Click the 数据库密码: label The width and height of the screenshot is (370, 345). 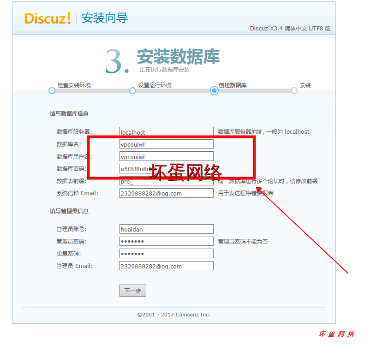point(72,168)
